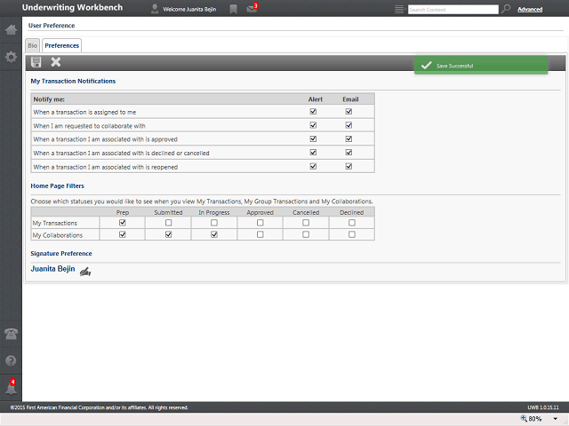Click the magnifier search icon
This screenshot has width=569, height=426.
coord(506,9)
